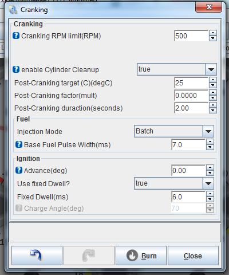The height and width of the screenshot is (275, 229).
Task: Decrease Post-Cranking factor value
Action: point(213,98)
